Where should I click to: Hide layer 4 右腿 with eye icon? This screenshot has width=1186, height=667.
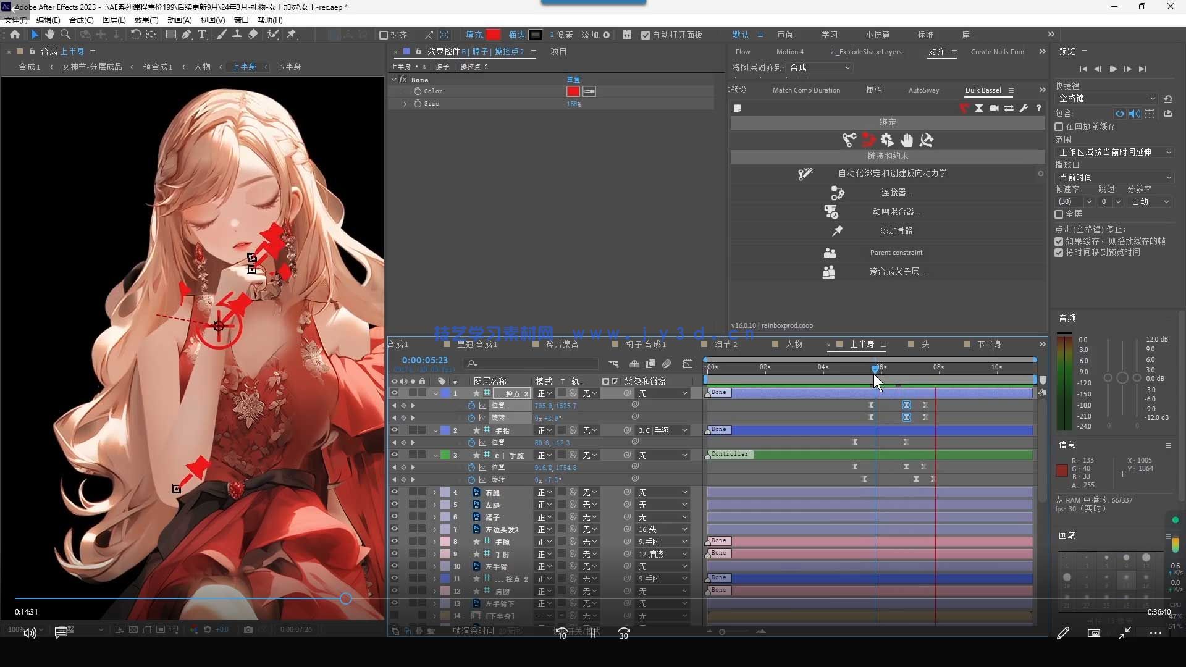394,492
